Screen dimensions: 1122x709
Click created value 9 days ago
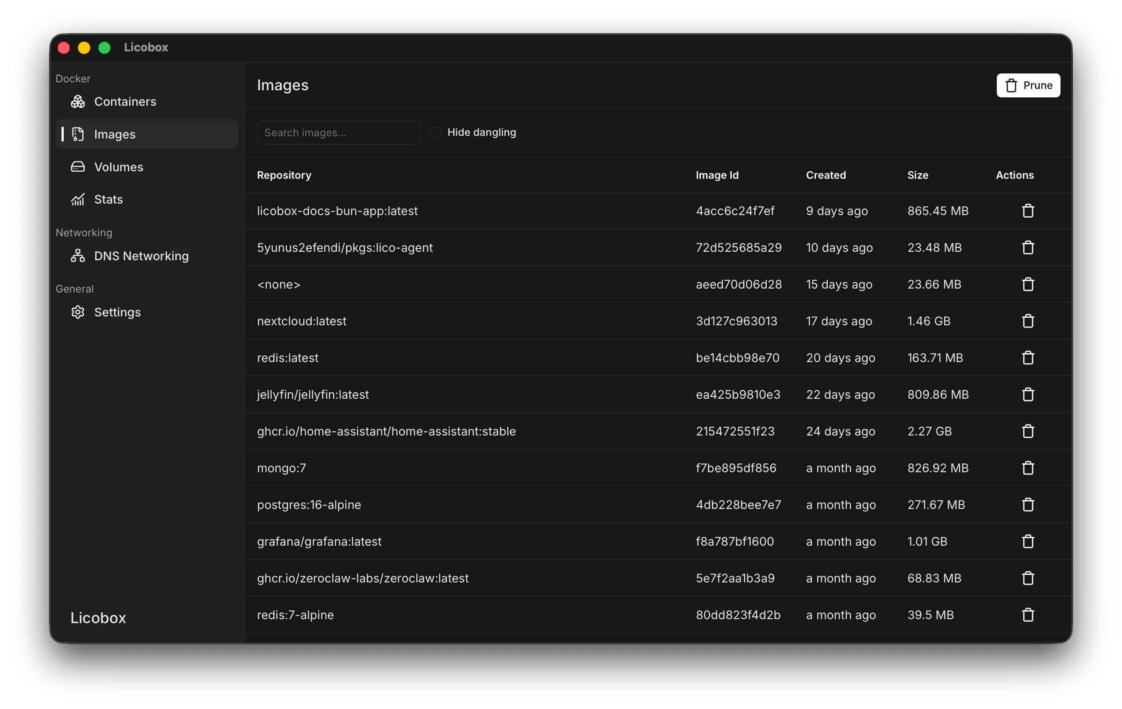click(837, 211)
